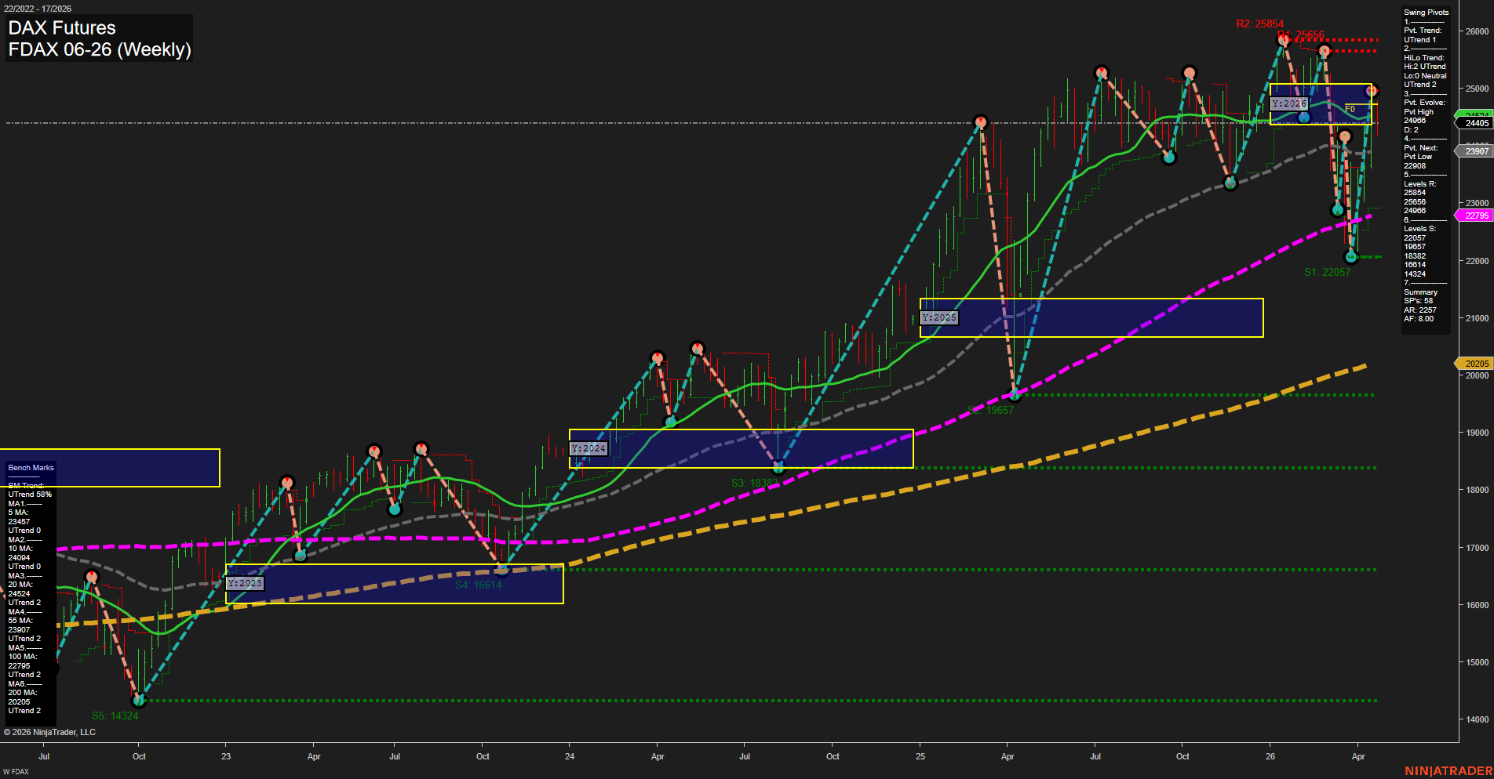Viewport: 1494px width, 779px height.
Task: Click the Y:2023 year label box
Action: 245,583
